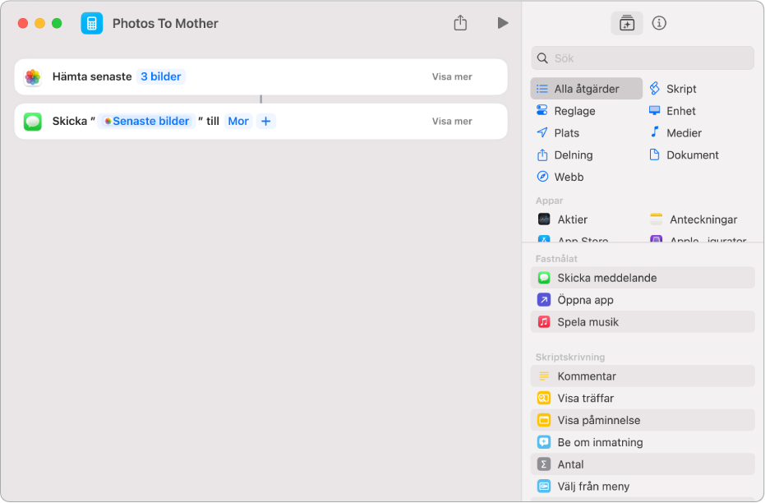This screenshot has height=503, width=765.
Task: Expand Visa mer on Hämta senaste action
Action: pyautogui.click(x=452, y=76)
